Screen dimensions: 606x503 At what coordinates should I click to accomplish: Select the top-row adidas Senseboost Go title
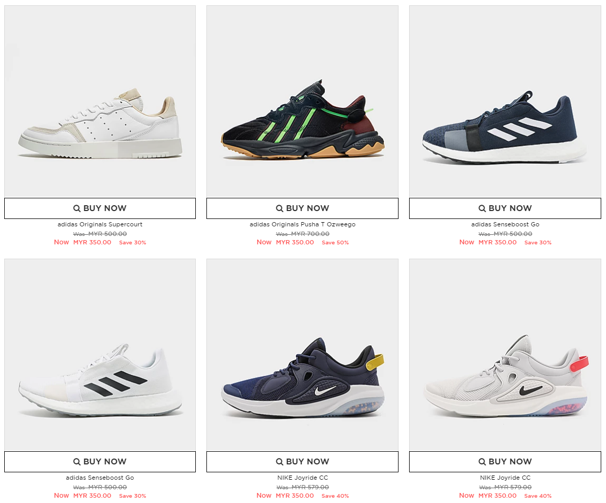[505, 224]
